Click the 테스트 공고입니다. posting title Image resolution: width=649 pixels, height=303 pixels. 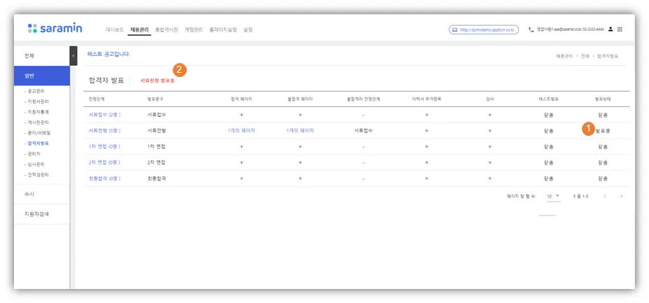(109, 54)
